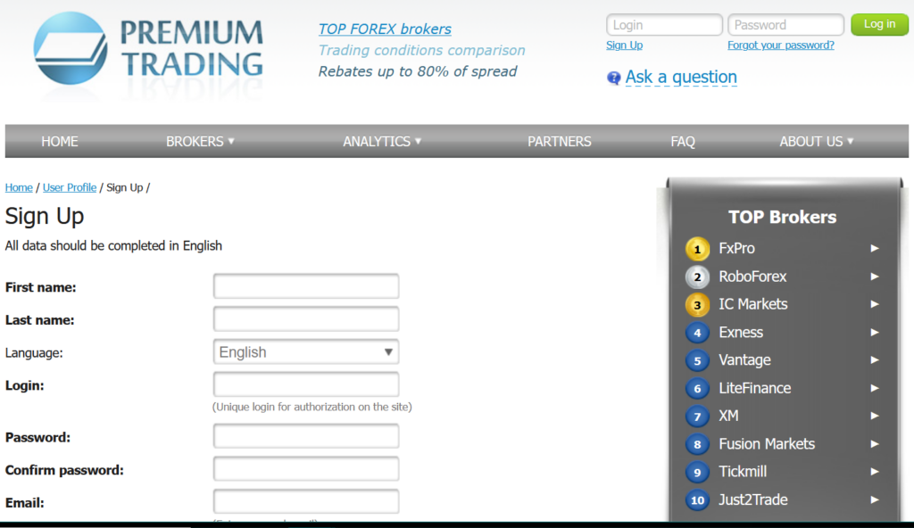Expand the Vantage row arrow

point(875,360)
